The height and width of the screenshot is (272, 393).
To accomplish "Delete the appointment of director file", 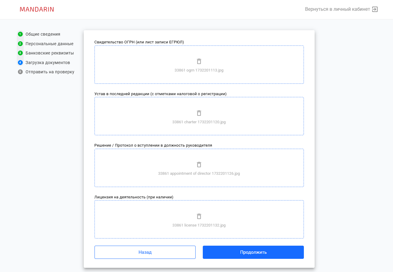I will [x=199, y=165].
